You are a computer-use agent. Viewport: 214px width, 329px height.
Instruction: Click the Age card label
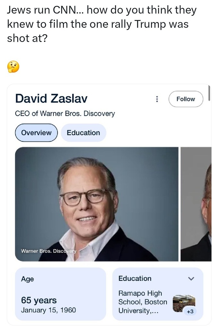click(x=27, y=279)
